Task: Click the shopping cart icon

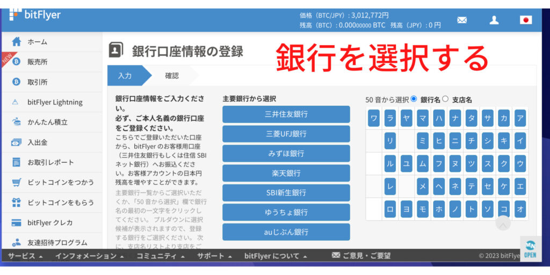Action: tap(16, 183)
